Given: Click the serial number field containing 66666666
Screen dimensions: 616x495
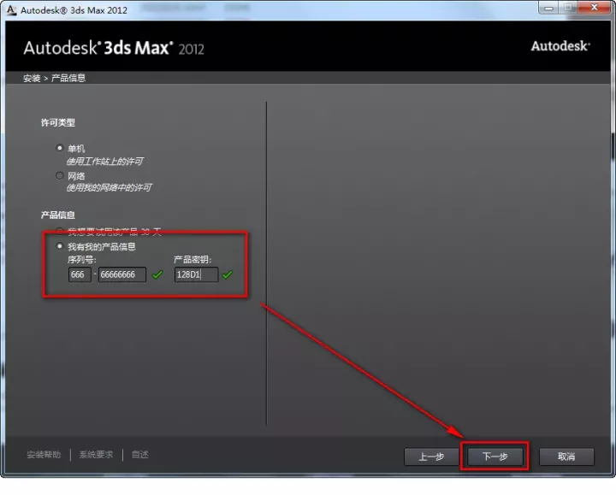Looking at the screenshot, I should click(x=121, y=274).
